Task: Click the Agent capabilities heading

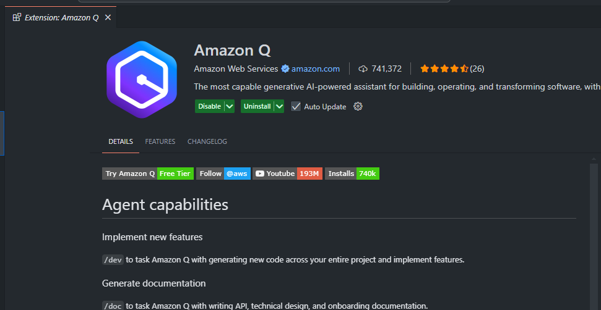Action: (x=165, y=204)
